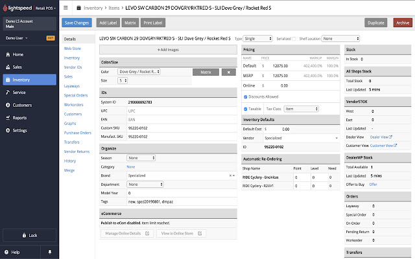Click the Category None link
Viewport: 415px width, 259px height.
click(131, 167)
